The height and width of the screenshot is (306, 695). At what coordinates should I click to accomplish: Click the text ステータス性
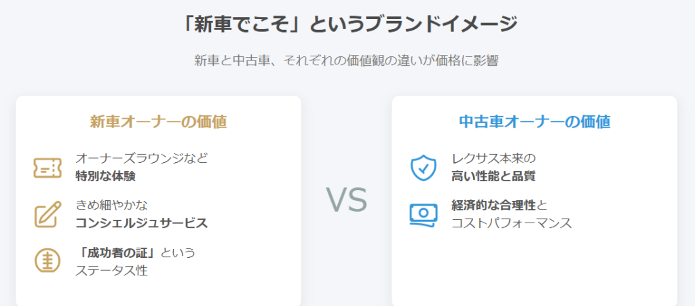click(x=111, y=271)
